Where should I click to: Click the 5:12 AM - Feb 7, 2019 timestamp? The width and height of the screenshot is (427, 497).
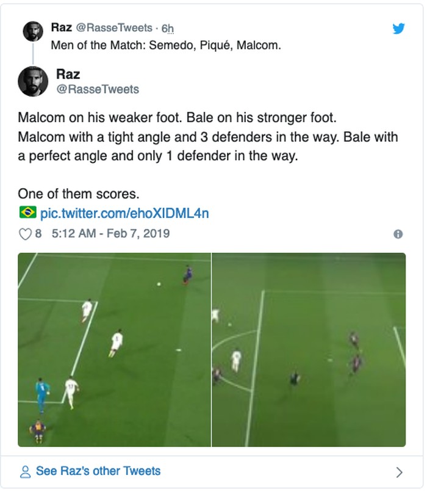(110, 233)
